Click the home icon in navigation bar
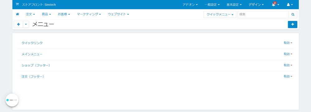Screen dimensions: 311x112 17,14
